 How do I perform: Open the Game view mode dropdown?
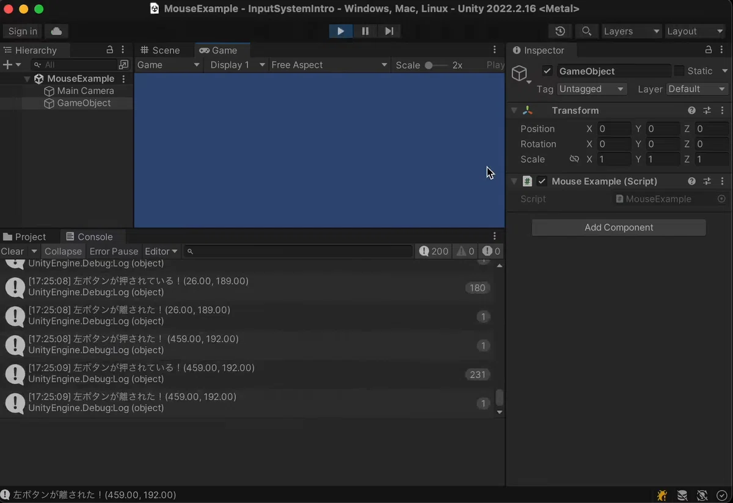pos(169,65)
